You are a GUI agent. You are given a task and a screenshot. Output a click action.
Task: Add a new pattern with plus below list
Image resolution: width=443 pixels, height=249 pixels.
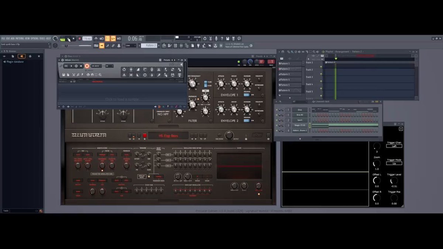290,98
